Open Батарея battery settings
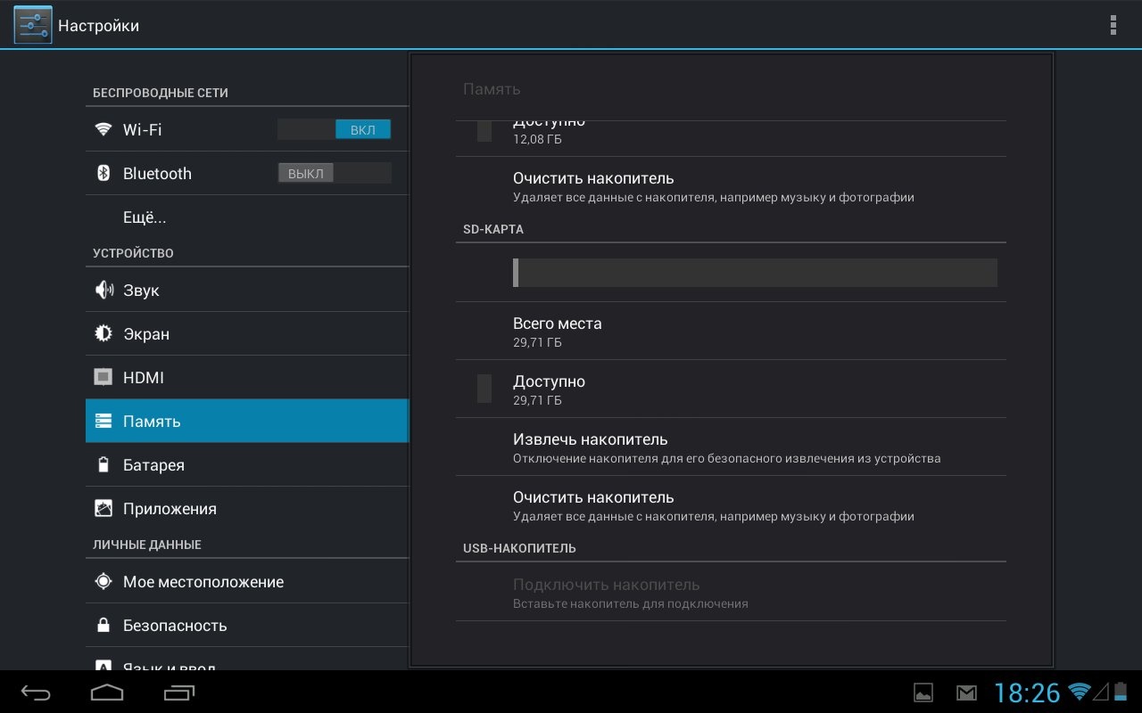 click(x=153, y=465)
